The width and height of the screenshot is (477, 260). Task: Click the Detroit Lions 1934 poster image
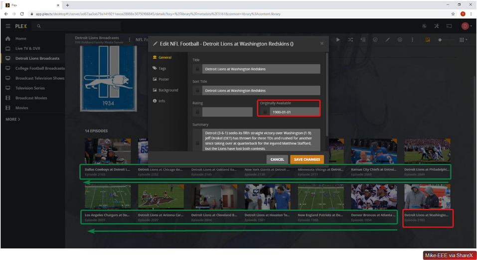pyautogui.click(x=108, y=79)
